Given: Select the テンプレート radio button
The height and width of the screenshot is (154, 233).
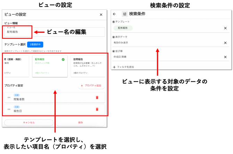Looking at the screenshot, I should (x=114, y=22).
